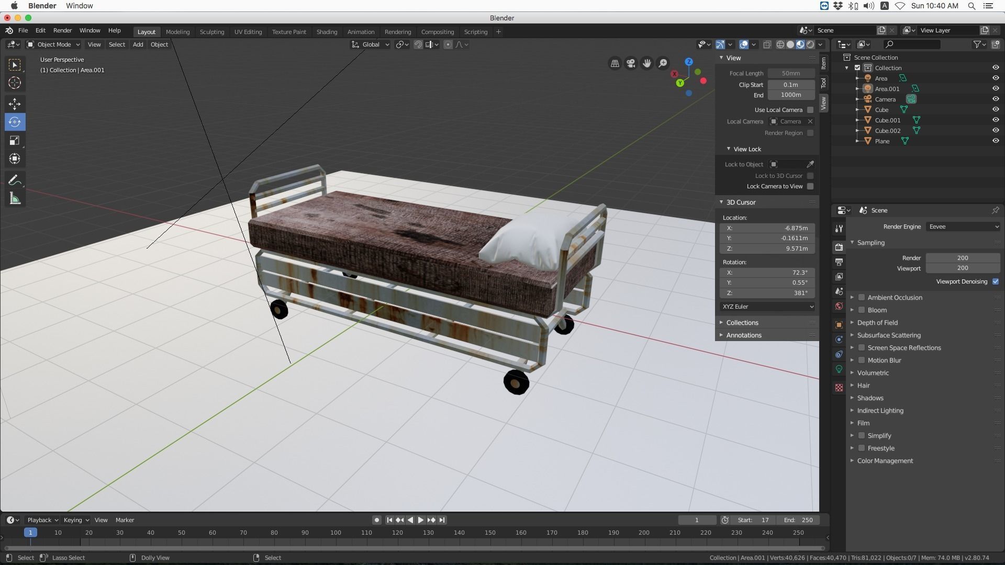1005x565 pixels.
Task: Open the Object Mode dropdown
Action: tap(53, 44)
